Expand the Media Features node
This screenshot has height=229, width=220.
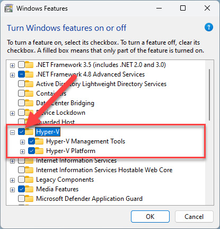(12, 190)
